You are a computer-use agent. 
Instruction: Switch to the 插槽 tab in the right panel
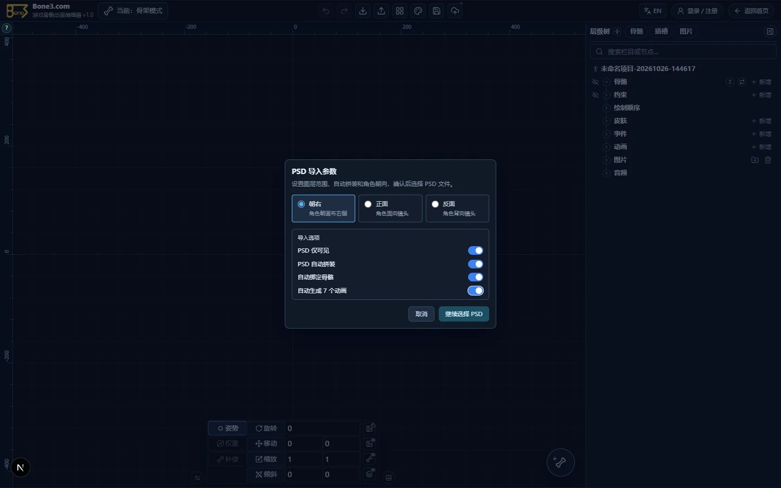tap(661, 31)
